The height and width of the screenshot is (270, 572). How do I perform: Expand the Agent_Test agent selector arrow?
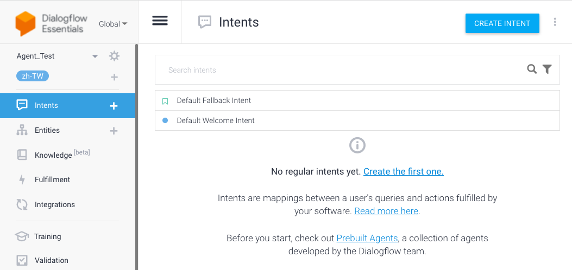[x=95, y=56]
